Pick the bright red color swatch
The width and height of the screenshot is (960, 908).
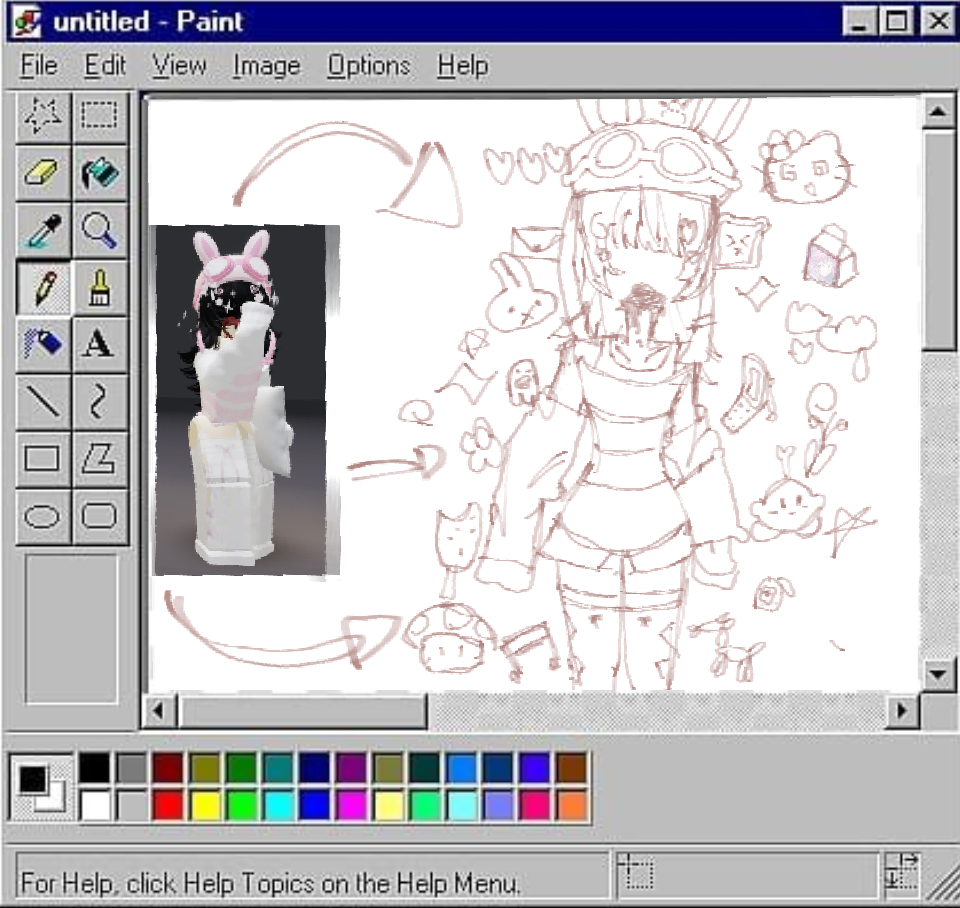(168, 805)
